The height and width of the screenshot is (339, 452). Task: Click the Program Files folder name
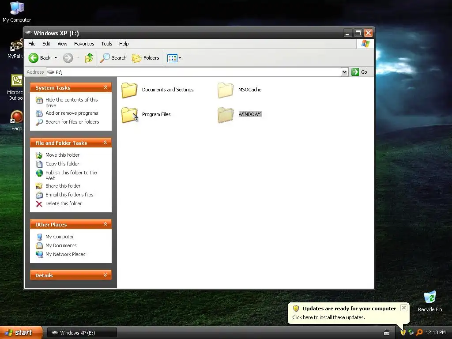156,114
